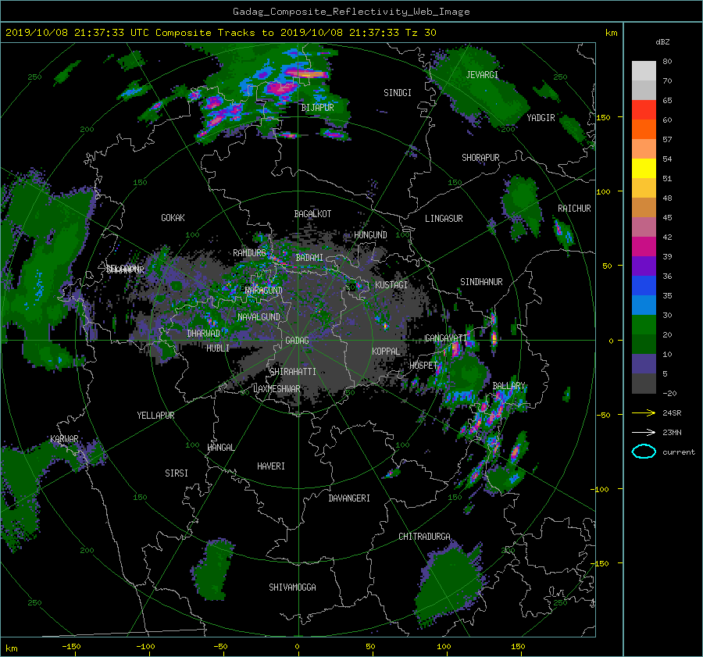Click the LAXMESHWAR city label

(277, 389)
